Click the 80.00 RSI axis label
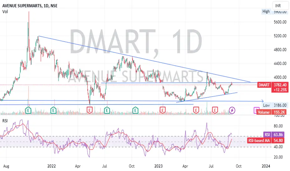 click(278, 126)
